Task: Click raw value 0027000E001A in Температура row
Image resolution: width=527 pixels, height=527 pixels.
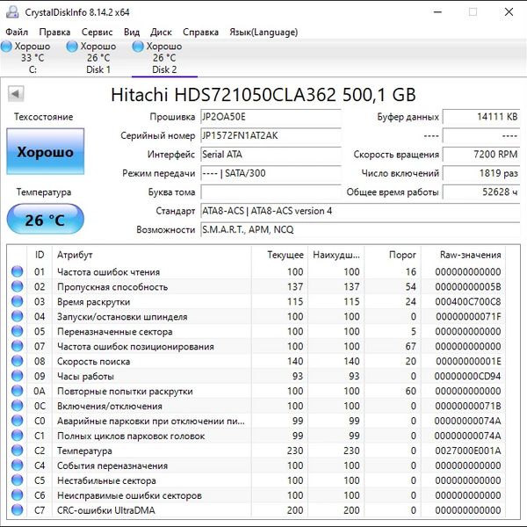Action: pos(467,451)
